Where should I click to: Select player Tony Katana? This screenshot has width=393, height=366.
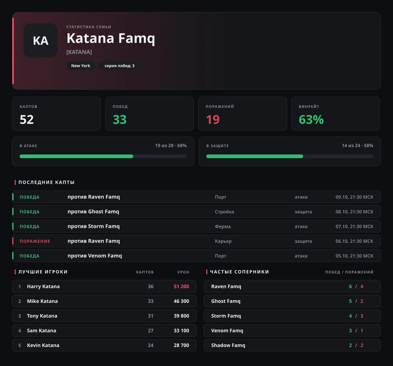point(104,316)
